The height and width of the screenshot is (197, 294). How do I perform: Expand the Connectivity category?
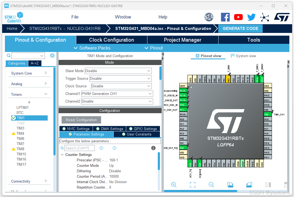click(29, 181)
